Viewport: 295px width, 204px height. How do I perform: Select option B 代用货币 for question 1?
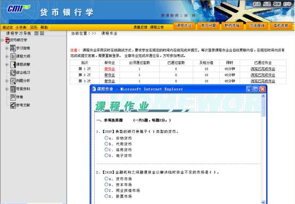pos(106,144)
